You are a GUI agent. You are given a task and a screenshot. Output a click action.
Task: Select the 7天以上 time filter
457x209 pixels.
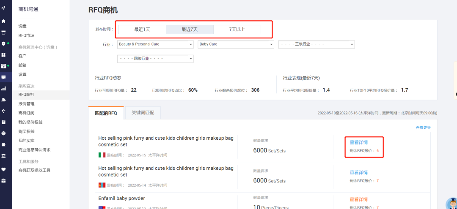pos(237,30)
